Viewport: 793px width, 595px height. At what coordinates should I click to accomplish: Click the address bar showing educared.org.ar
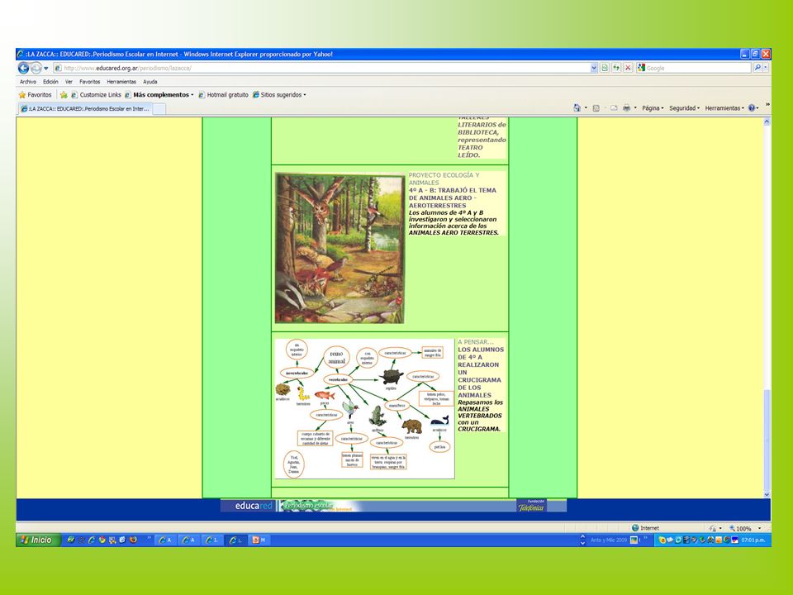pyautogui.click(x=321, y=68)
